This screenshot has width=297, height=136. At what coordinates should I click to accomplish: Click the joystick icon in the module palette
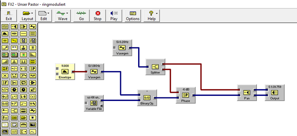(x=23, y=48)
